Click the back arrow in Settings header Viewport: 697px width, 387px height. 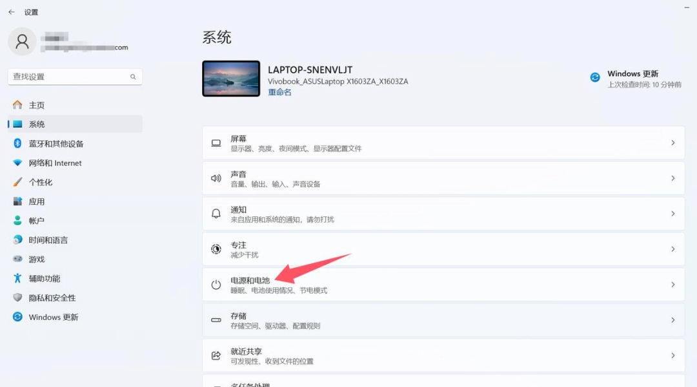[12, 12]
